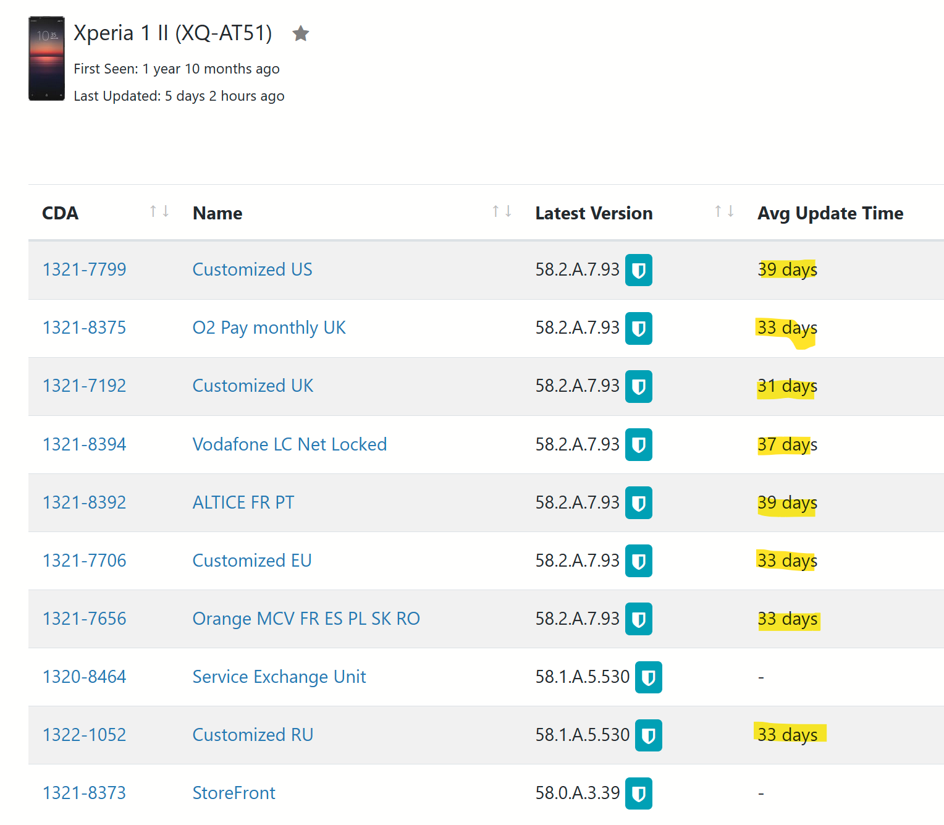Viewport: 944px width, 825px height.
Task: Click shield icon in Customized US row
Action: click(x=639, y=270)
